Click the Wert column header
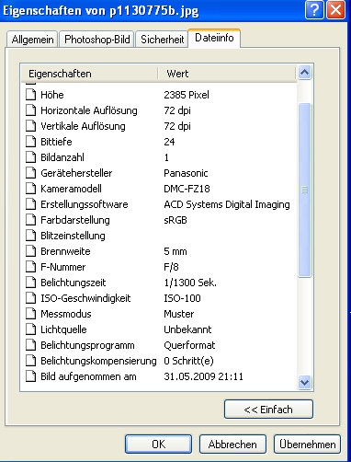The width and height of the screenshot is (351, 462). pos(227,74)
